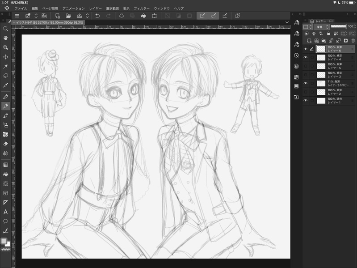Hide the レイヤー 6 layer
Screen dimensions: 357x268
[305, 49]
